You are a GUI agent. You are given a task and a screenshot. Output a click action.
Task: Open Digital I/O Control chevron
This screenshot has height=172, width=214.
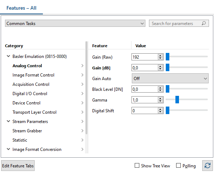click(82, 94)
